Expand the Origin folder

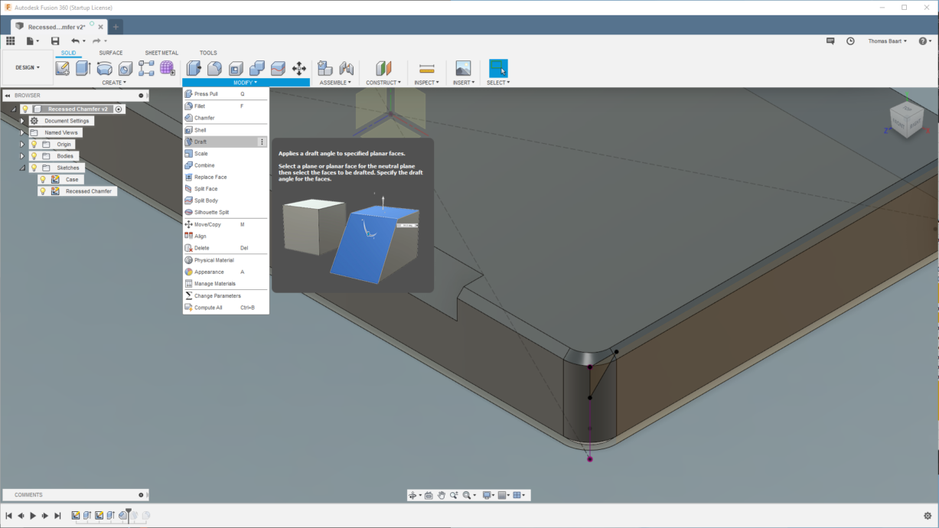21,144
